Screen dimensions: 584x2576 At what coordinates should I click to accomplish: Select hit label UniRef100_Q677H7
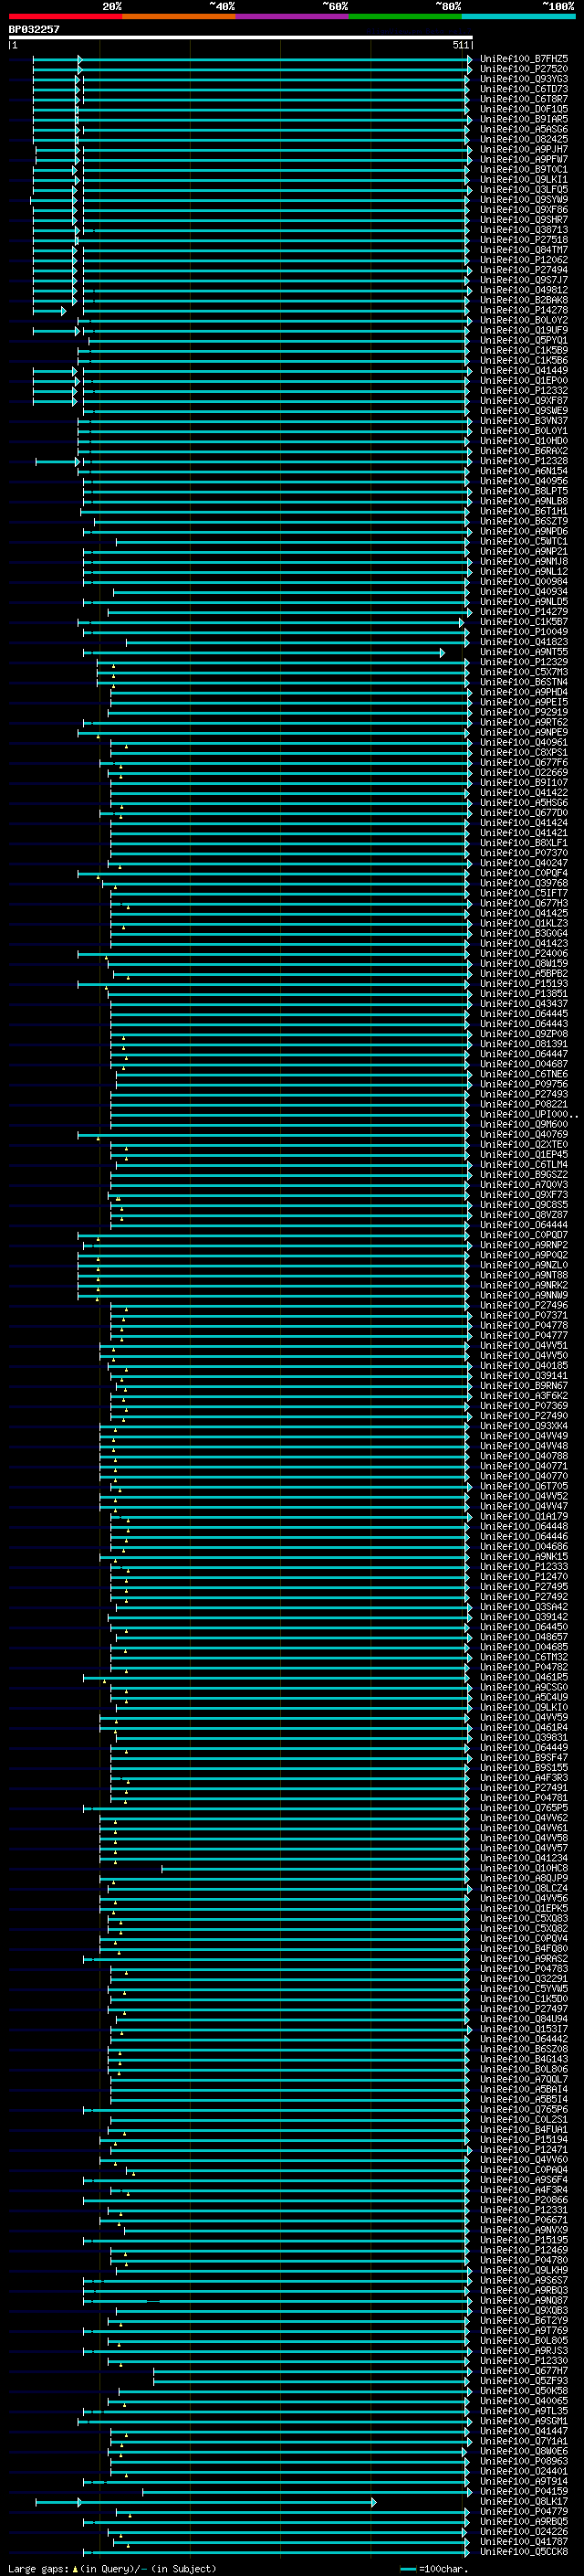524,2371
